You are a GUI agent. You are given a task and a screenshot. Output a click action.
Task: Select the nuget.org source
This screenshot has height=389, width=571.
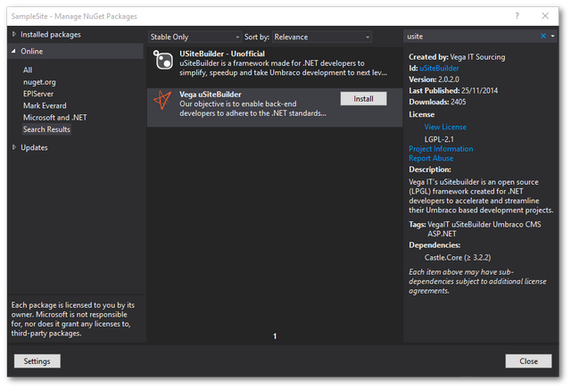41,82
